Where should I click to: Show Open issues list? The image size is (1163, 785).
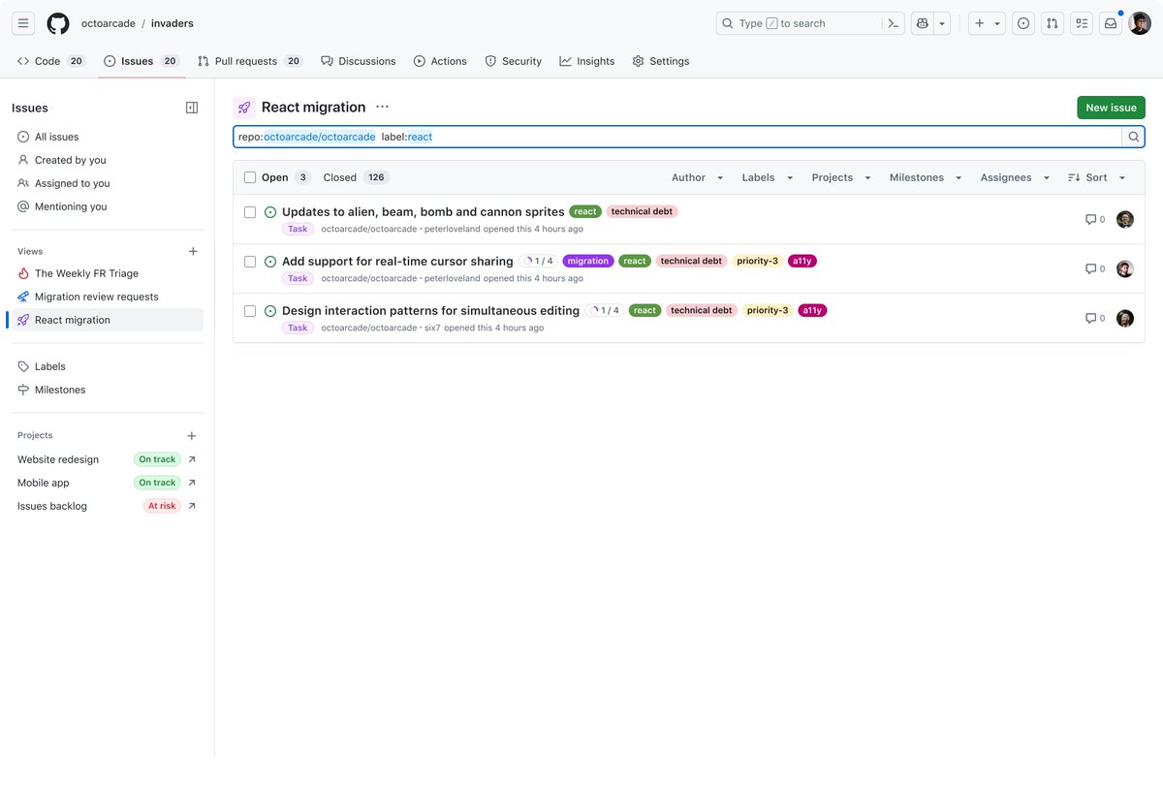(286, 177)
